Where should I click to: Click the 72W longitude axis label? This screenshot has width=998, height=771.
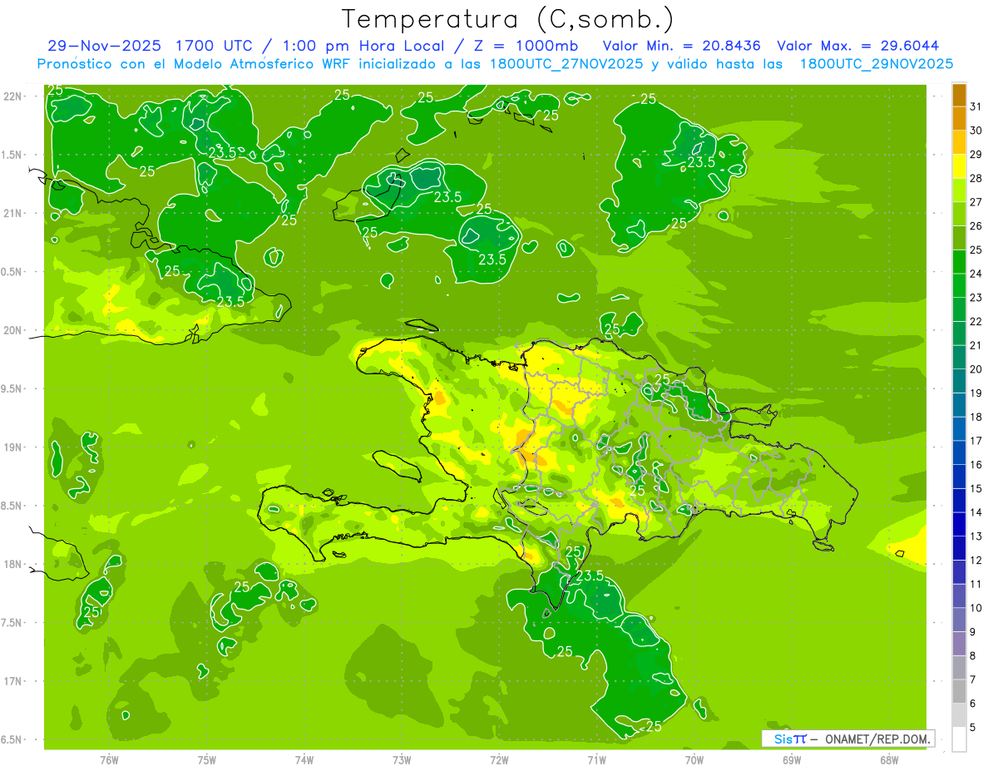(x=499, y=759)
